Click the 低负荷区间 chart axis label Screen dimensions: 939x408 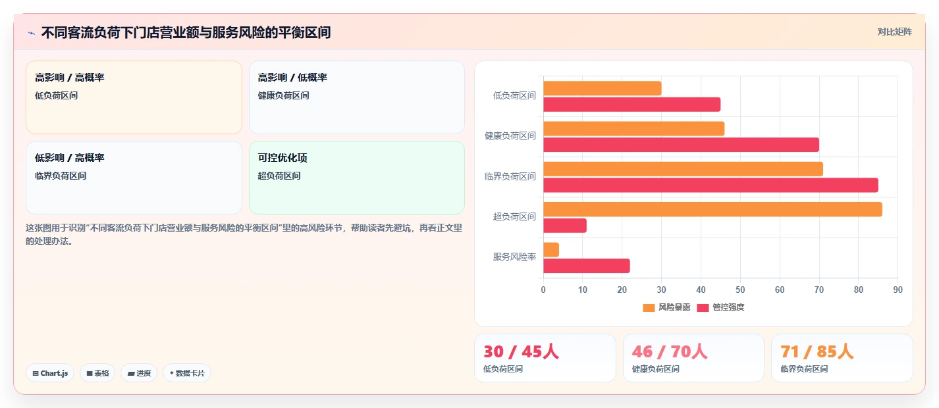click(x=514, y=95)
